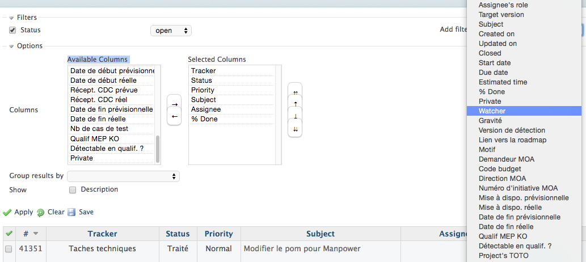Screen dimensions: 586x262
Task: Uncheck the Status filter checkbox
Action: pos(12,30)
